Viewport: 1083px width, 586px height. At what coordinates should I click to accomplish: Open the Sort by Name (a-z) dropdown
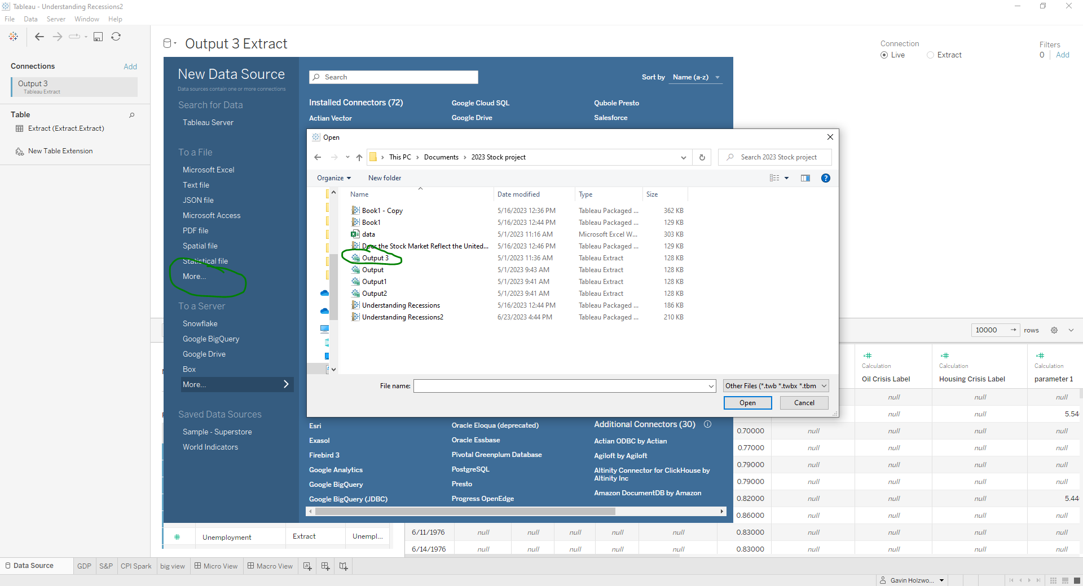pos(696,77)
